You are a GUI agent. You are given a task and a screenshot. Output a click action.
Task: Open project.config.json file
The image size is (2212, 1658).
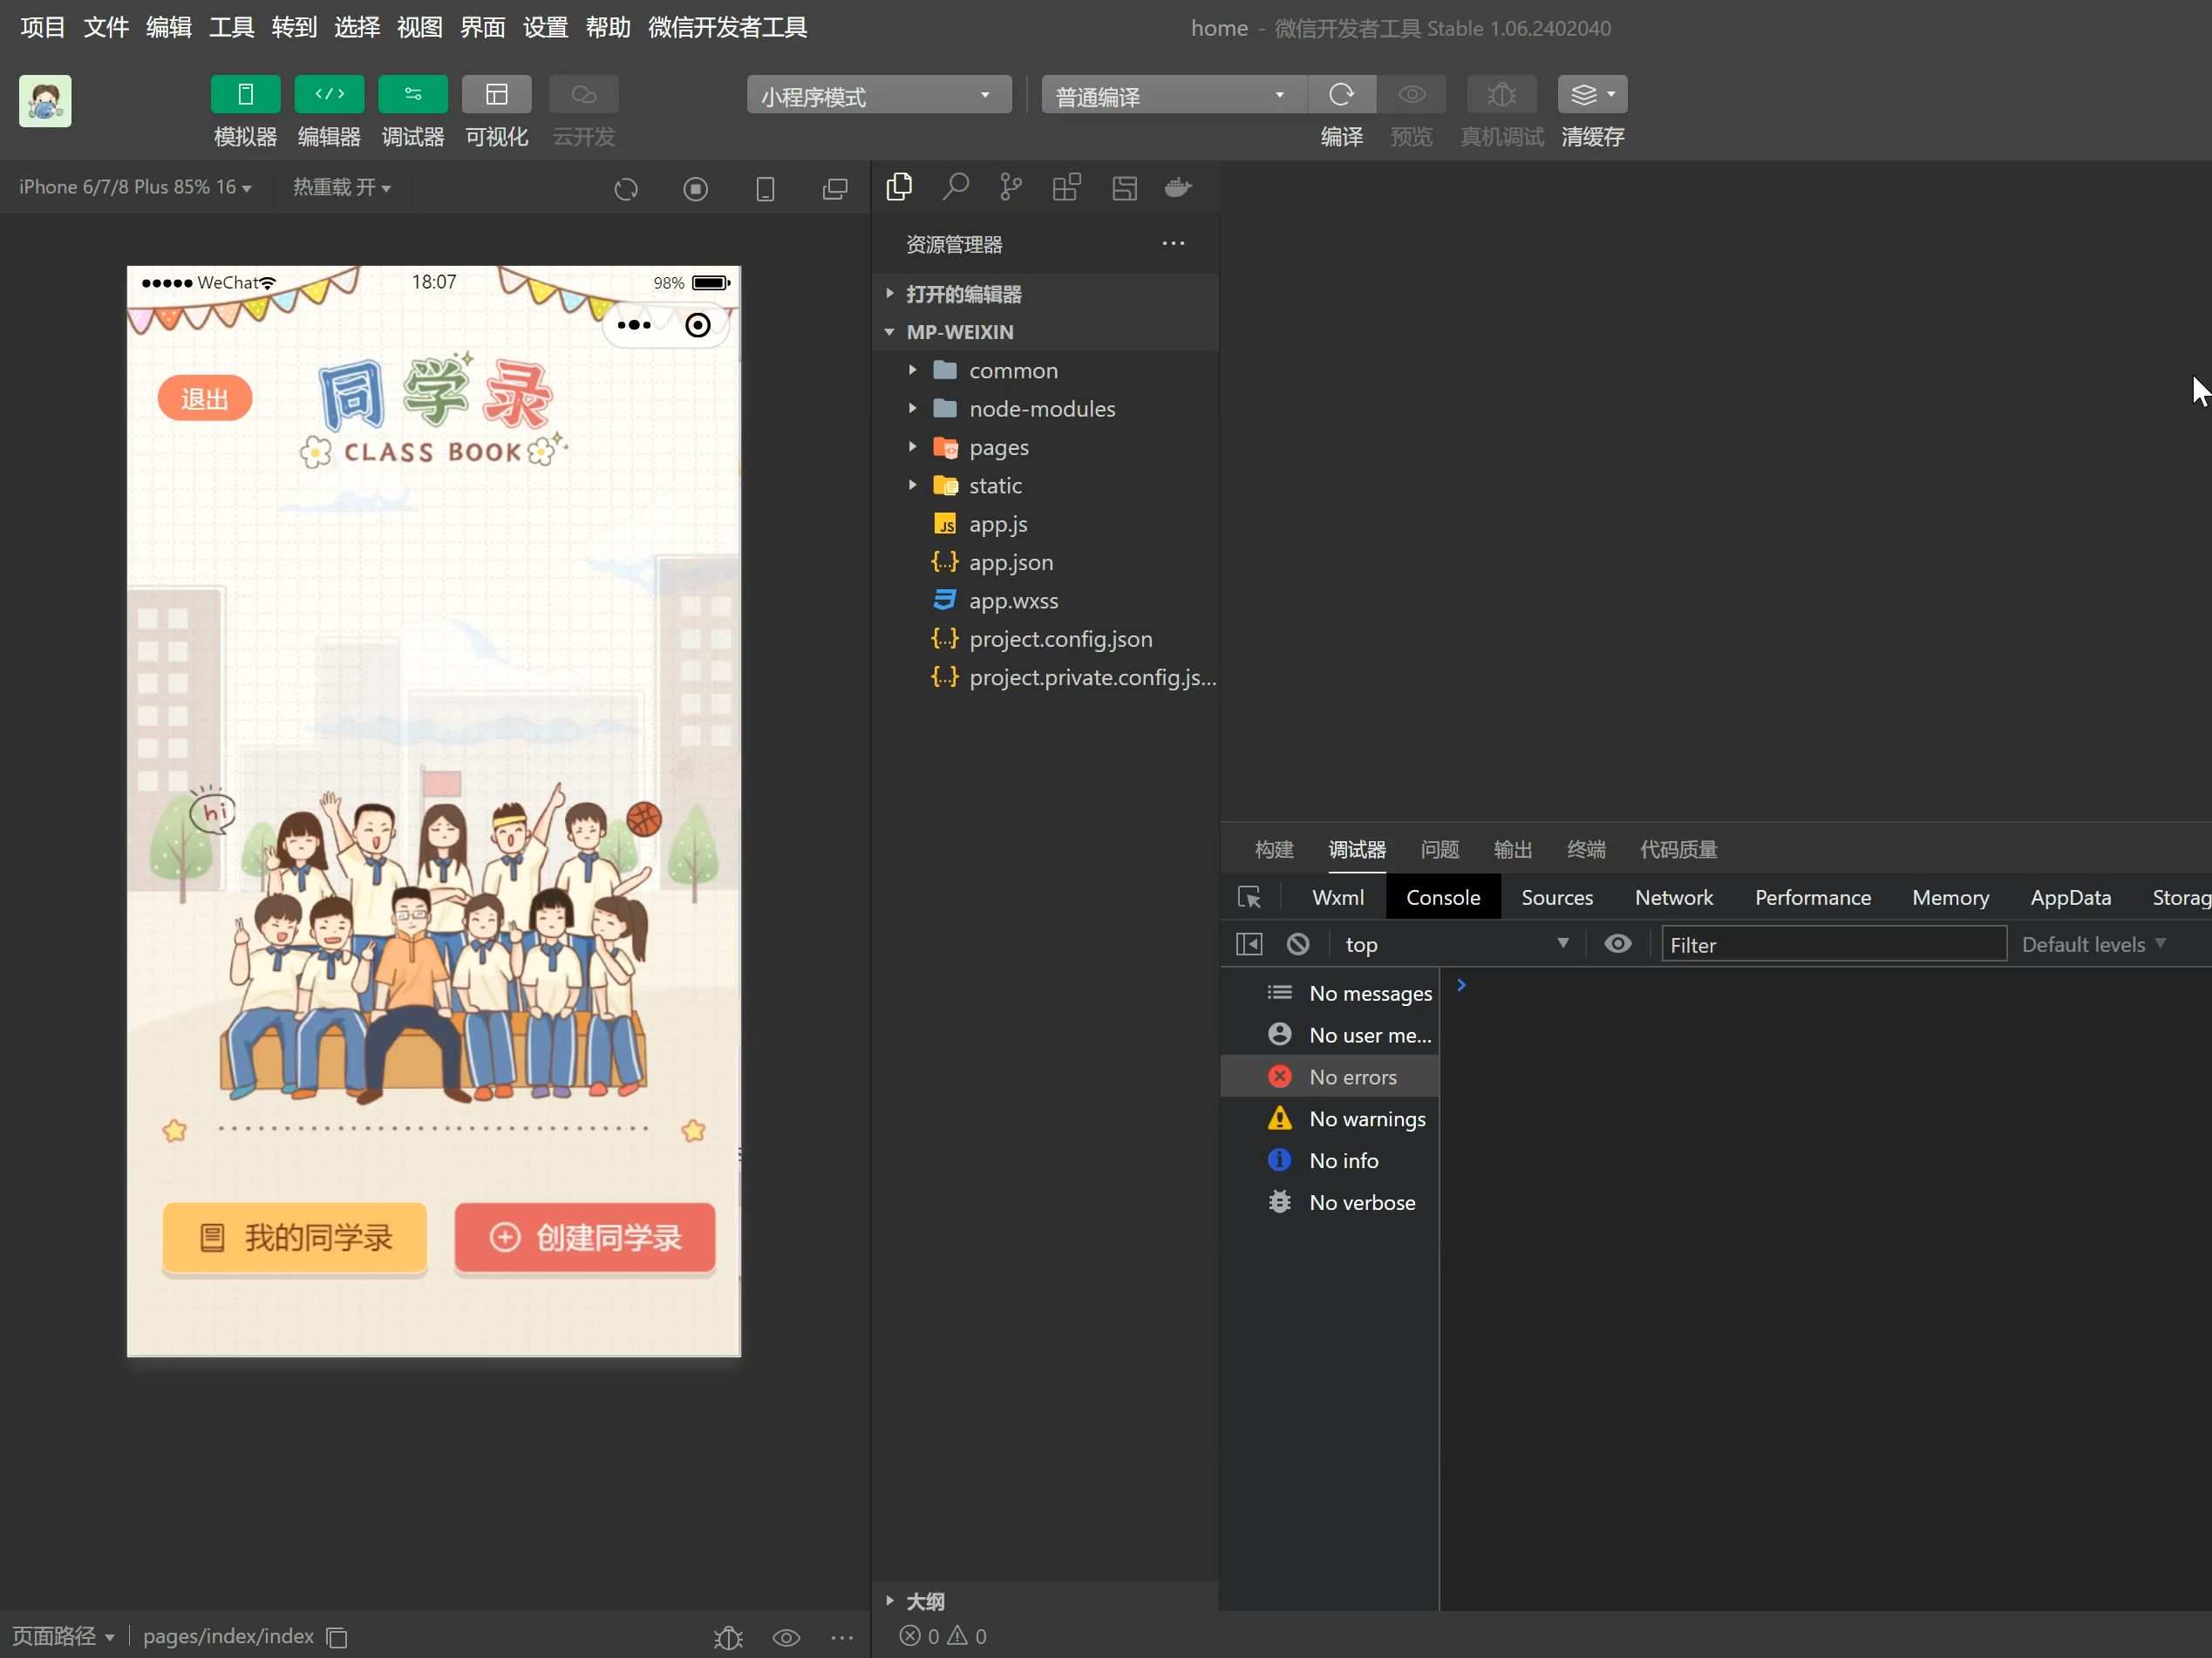(x=1045, y=639)
